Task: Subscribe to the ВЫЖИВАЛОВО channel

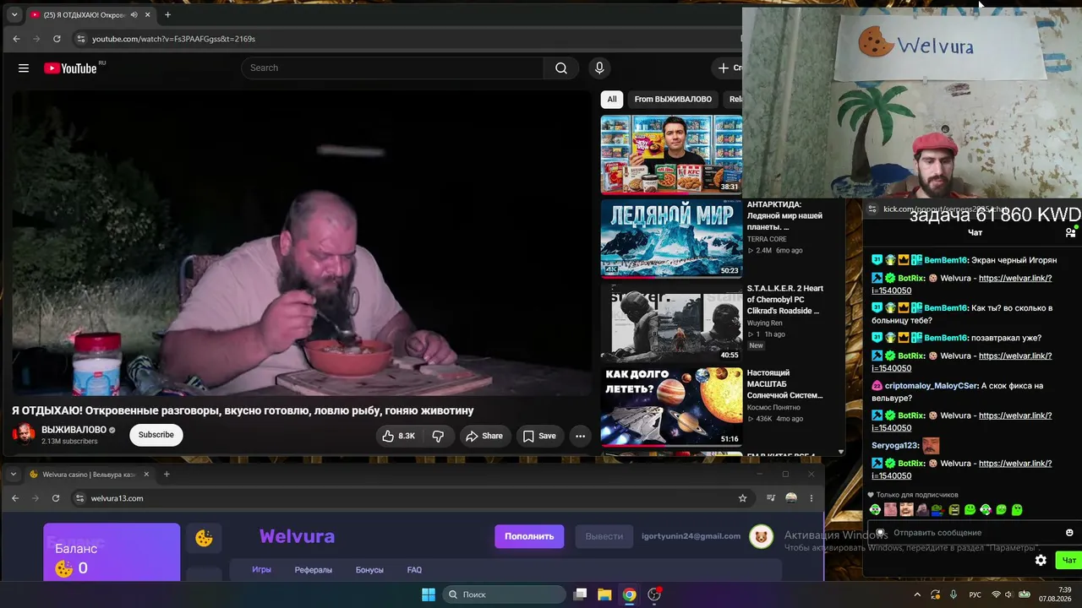Action: point(156,435)
